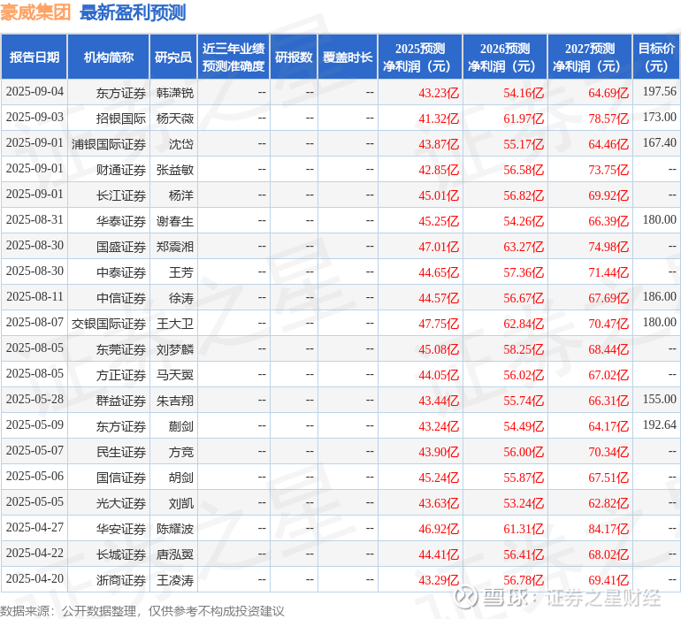Image resolution: width=681 pixels, height=619 pixels.
Task: Select the 机构简称 column header
Action: pyautogui.click(x=109, y=57)
